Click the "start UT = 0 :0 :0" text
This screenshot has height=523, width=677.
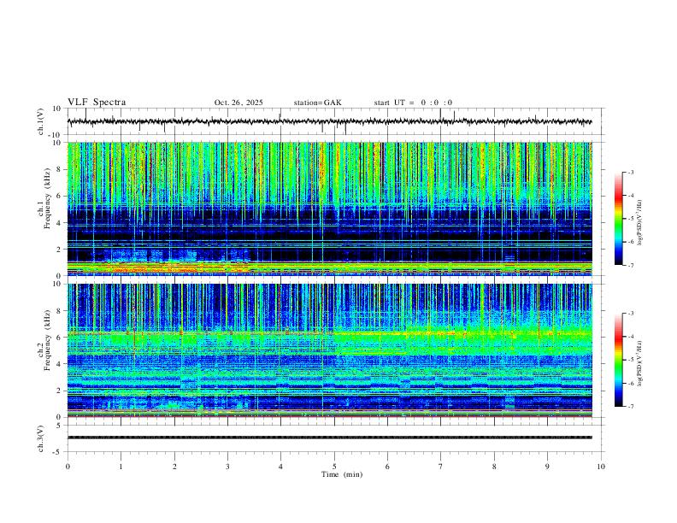pyautogui.click(x=413, y=103)
